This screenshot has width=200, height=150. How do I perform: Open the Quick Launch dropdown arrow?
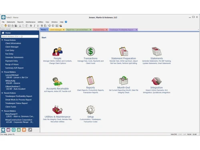tap(38, 29)
